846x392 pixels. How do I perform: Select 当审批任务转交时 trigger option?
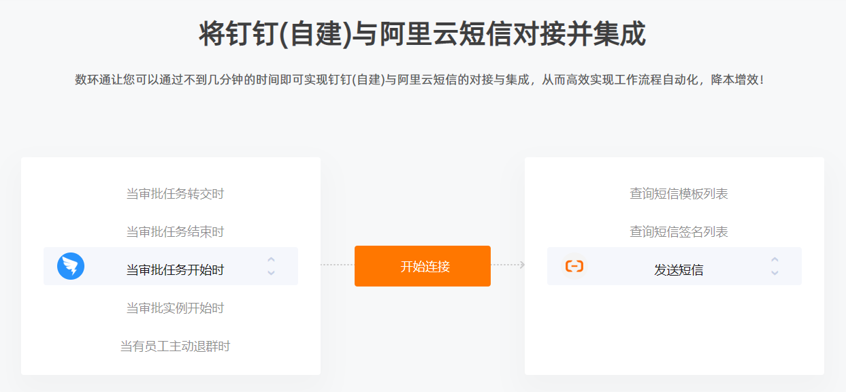point(175,194)
